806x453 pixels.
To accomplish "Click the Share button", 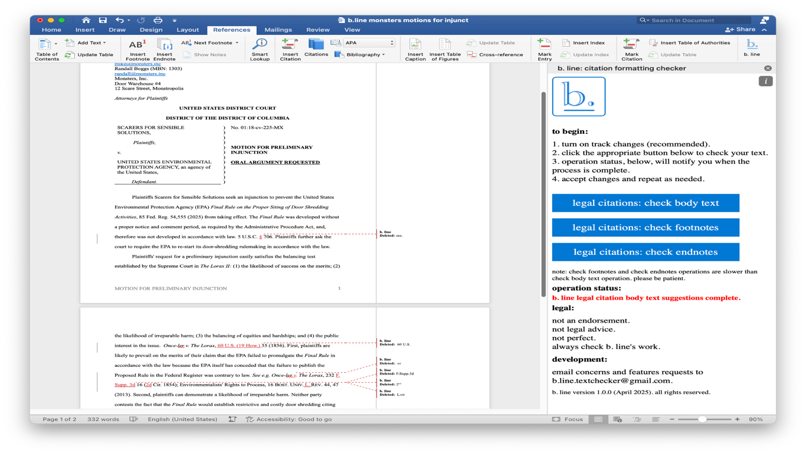I will point(741,29).
